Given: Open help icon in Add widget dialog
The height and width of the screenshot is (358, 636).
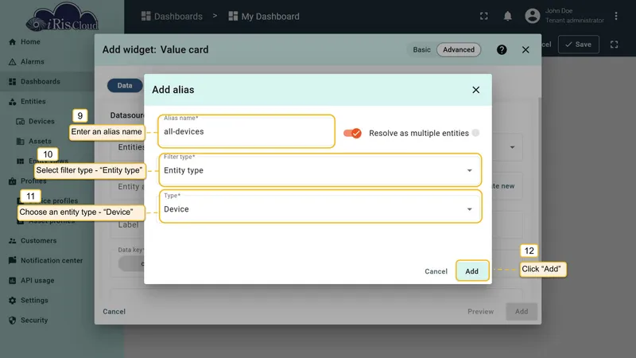Looking at the screenshot, I should 502,49.
